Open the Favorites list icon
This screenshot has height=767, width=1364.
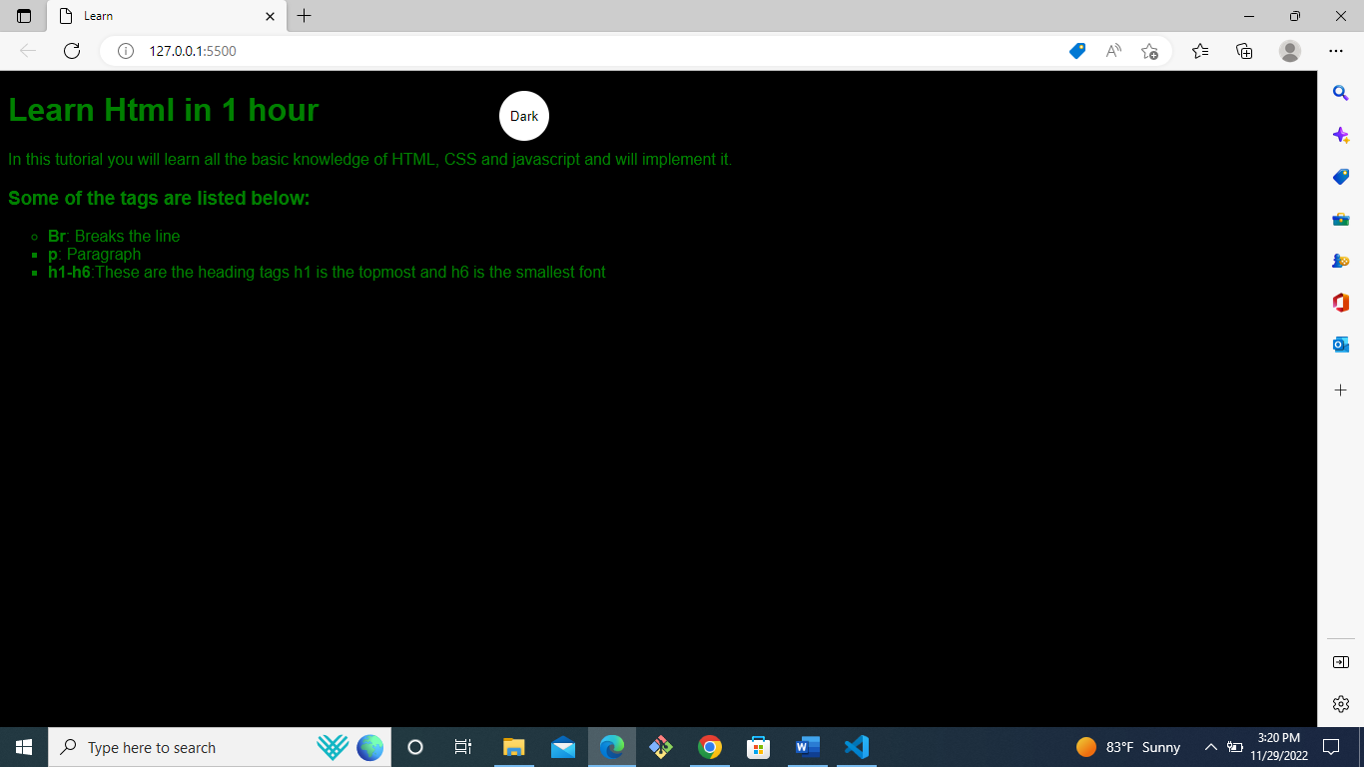(x=1200, y=51)
